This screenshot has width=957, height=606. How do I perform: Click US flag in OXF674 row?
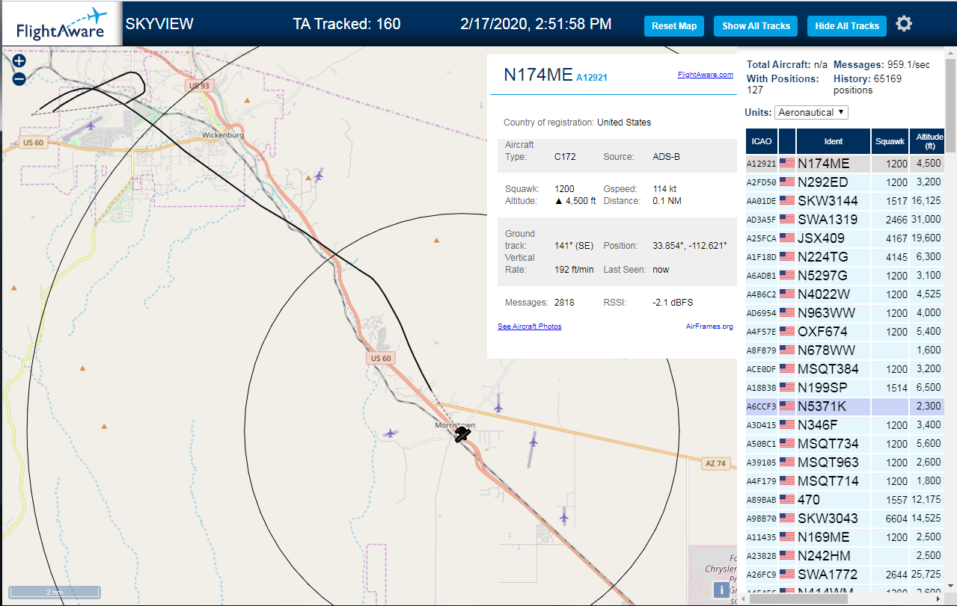787,331
